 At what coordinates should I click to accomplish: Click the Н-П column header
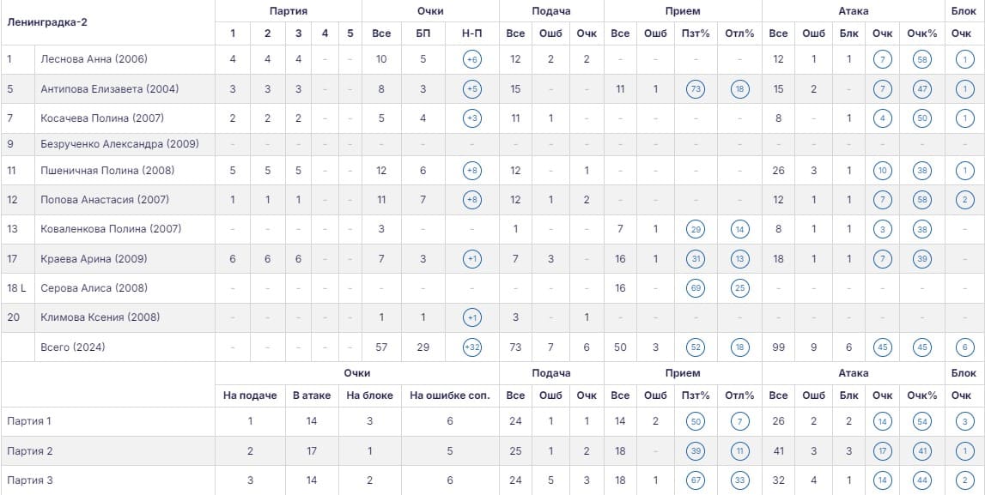point(471,33)
